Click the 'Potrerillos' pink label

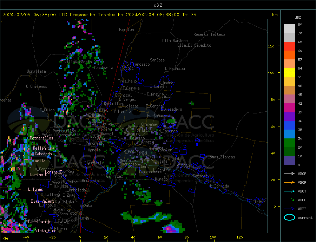tap(41, 138)
